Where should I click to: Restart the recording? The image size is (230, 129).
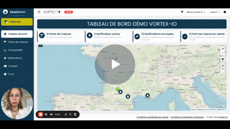click(70, 114)
